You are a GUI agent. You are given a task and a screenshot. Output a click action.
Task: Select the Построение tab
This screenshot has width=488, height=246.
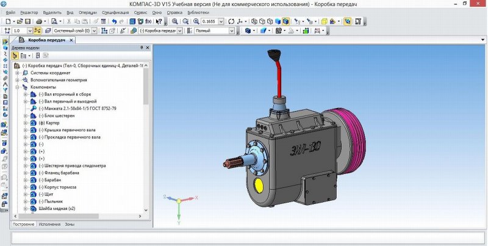tap(23, 224)
